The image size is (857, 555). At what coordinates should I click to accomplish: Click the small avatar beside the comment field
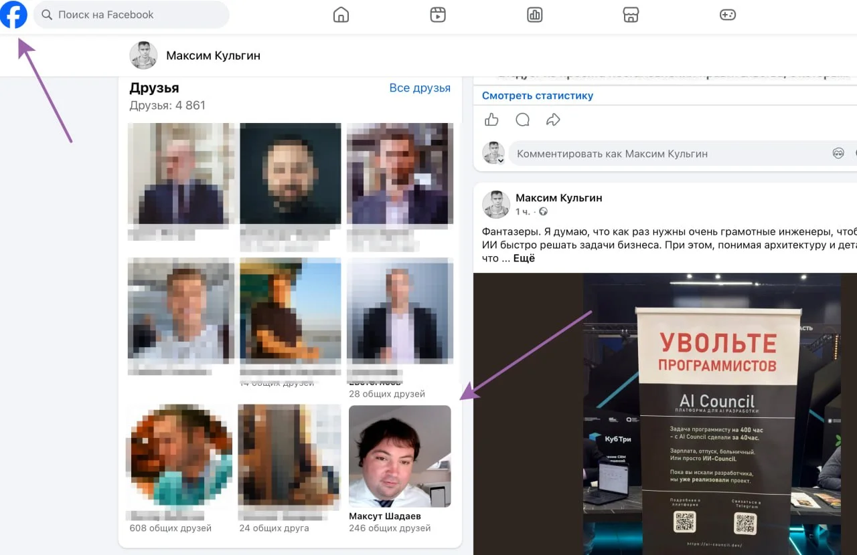click(494, 153)
